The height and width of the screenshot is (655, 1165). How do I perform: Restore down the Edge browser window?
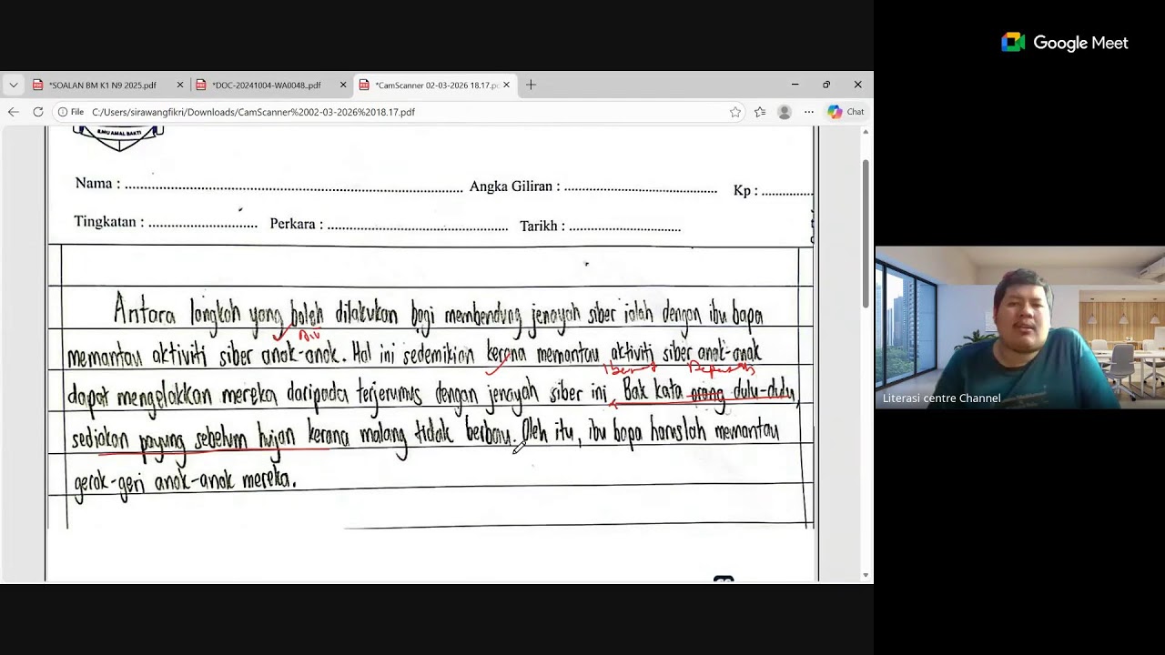[x=826, y=85]
